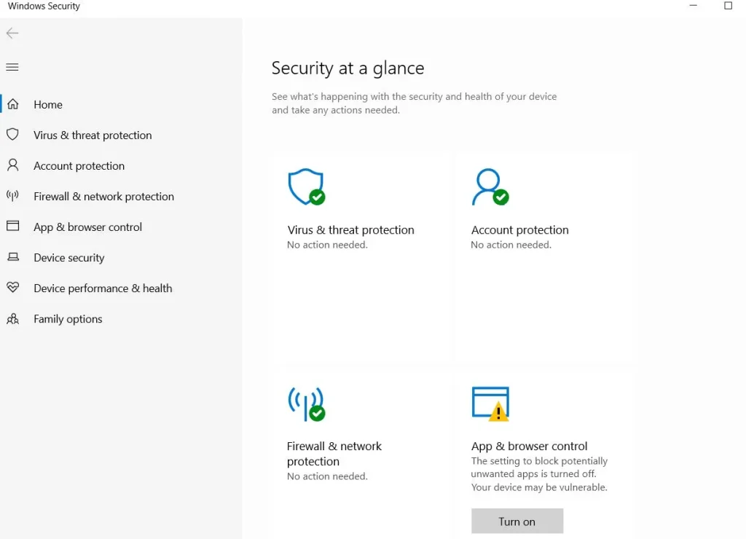Click the Home house icon in sidebar
The width and height of the screenshot is (746, 539).
click(x=13, y=104)
